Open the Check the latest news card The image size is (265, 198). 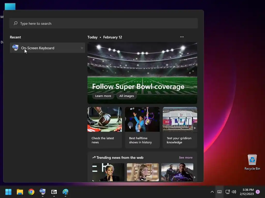pos(105,127)
